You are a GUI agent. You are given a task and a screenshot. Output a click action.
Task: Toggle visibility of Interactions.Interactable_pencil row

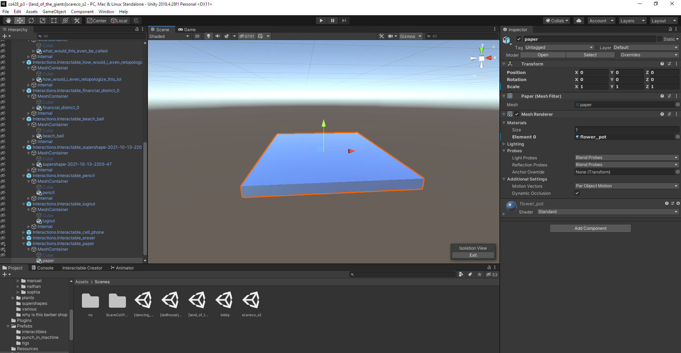3,176
